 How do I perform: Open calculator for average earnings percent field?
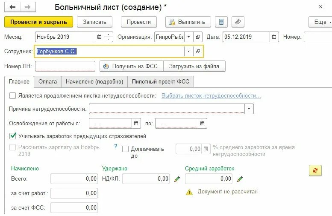(x=206, y=149)
